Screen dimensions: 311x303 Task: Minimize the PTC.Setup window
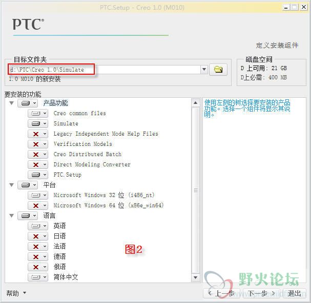[286, 8]
